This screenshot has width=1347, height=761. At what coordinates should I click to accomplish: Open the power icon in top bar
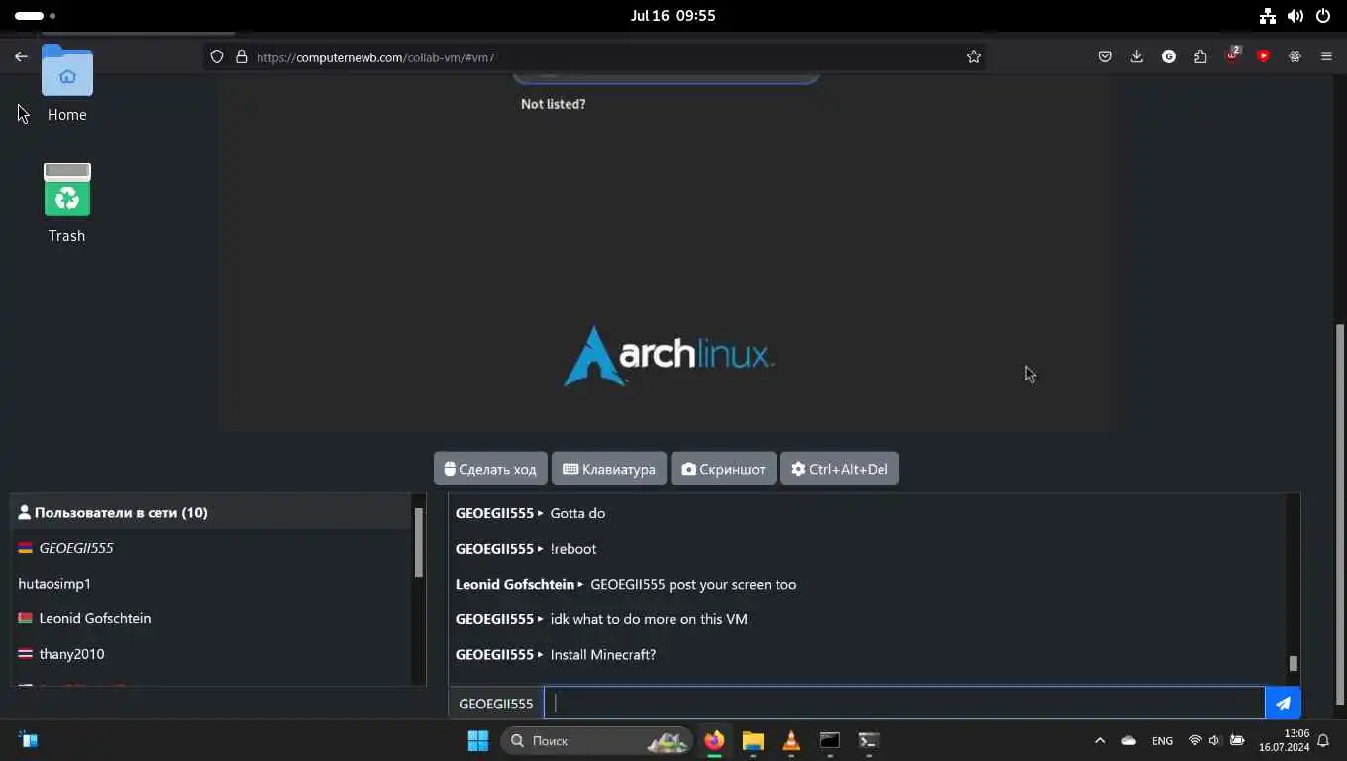1323,16
